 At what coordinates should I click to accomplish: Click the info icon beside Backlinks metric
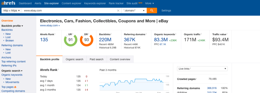tap(111, 34)
